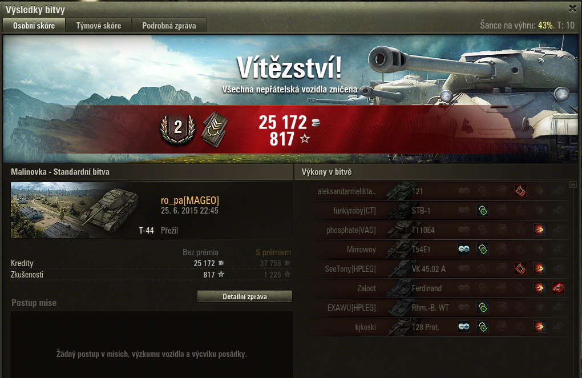Click the damage icon in phosphate's T110E4 row
This screenshot has width=582, height=378.
539,230
